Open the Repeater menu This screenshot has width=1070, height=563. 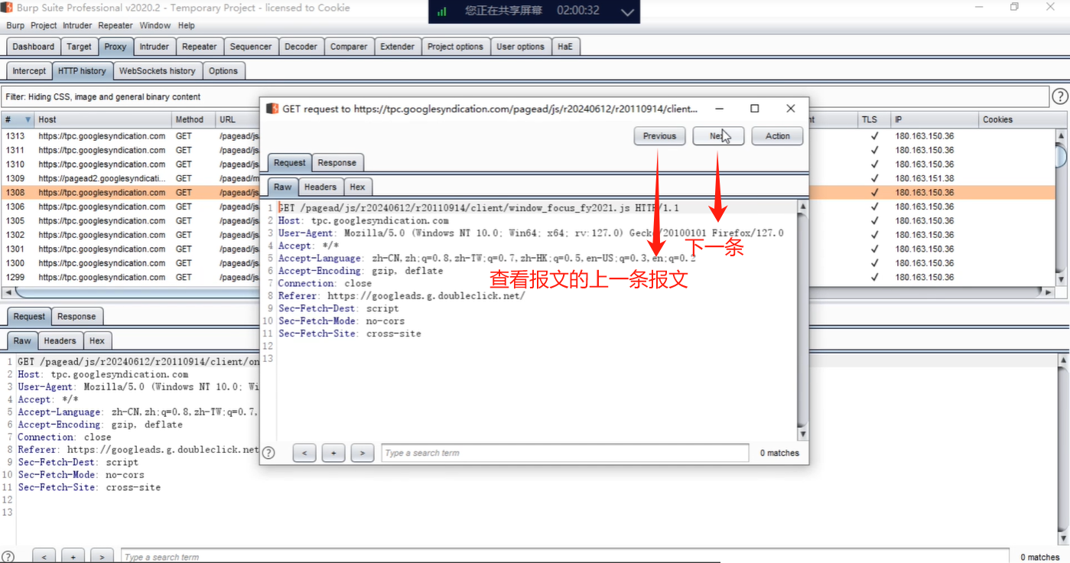115,25
